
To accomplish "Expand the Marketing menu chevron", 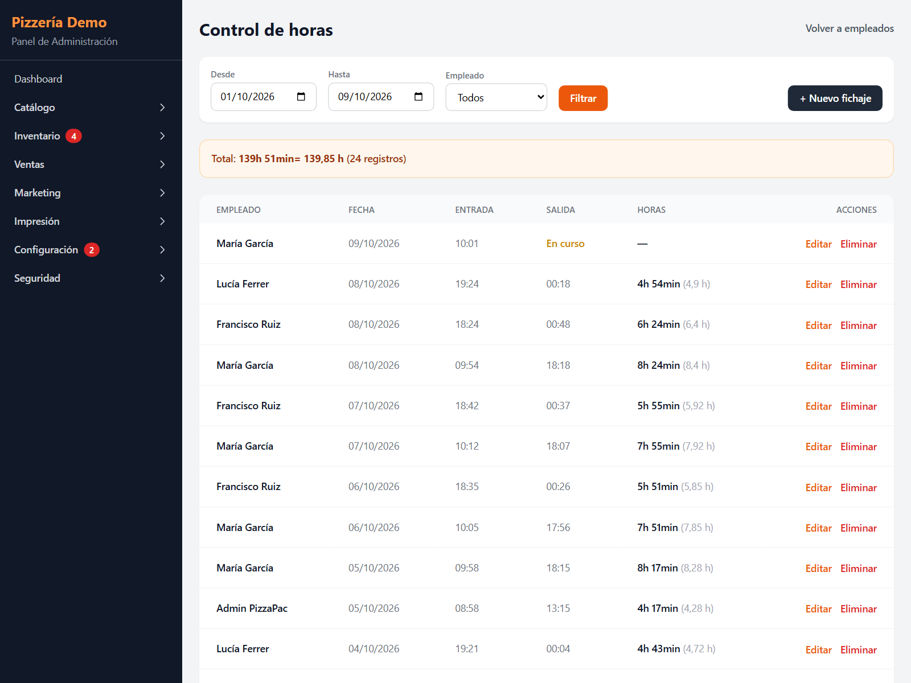I will (162, 193).
